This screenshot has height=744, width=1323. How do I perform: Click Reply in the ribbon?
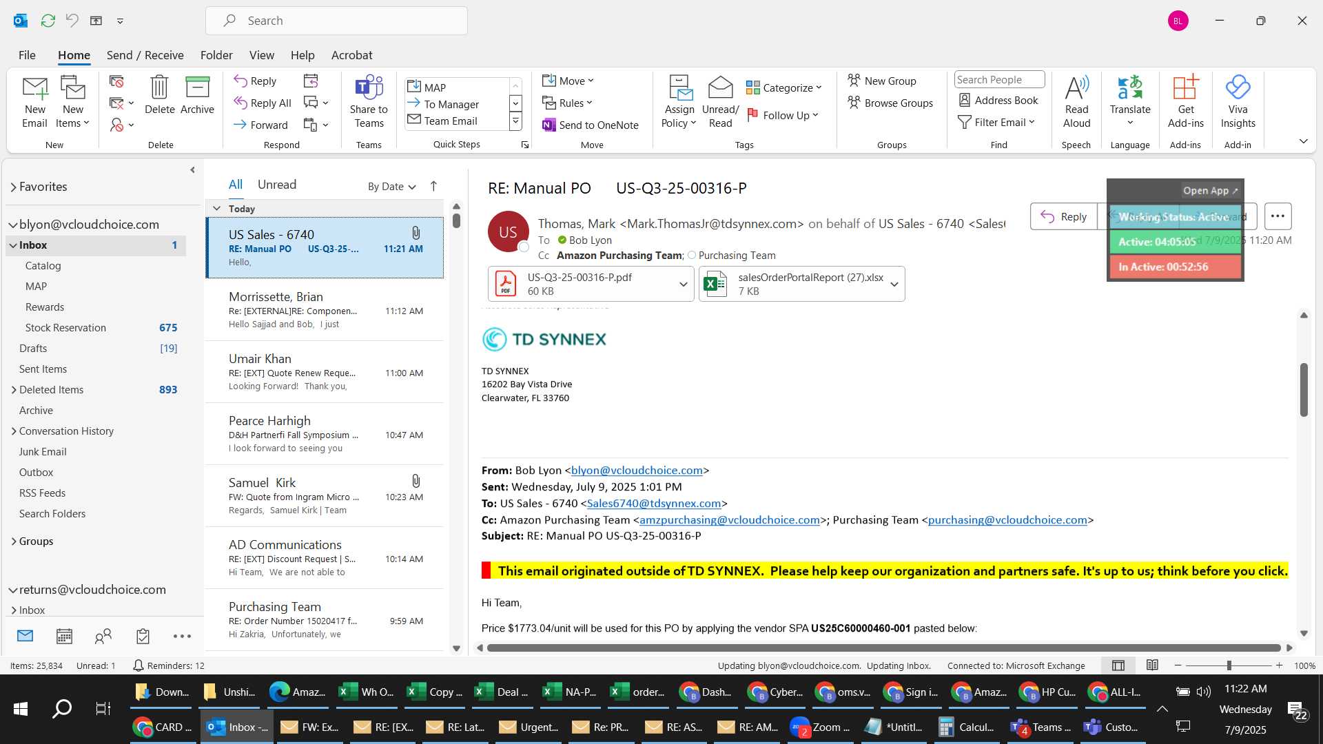(255, 81)
